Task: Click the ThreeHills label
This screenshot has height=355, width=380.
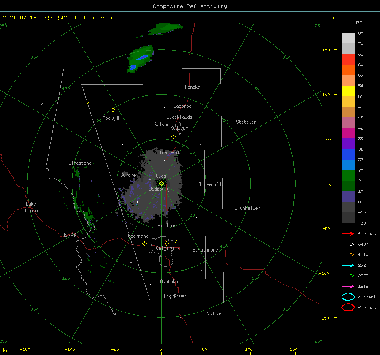Action: click(212, 184)
